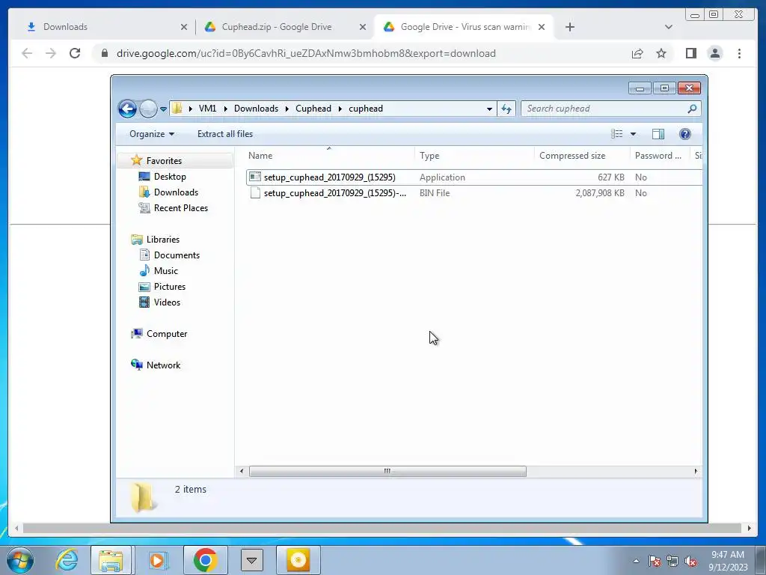Open Pictures library
Viewport: 766px width, 575px height.
170,287
